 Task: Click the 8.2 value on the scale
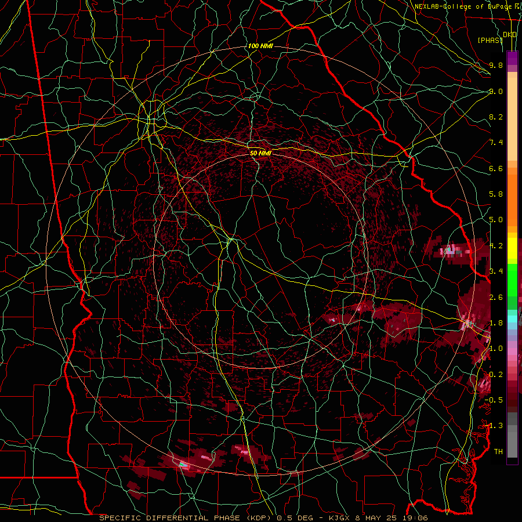pos(496,117)
